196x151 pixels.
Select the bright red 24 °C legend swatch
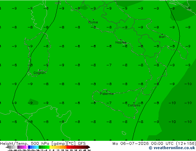67,147
